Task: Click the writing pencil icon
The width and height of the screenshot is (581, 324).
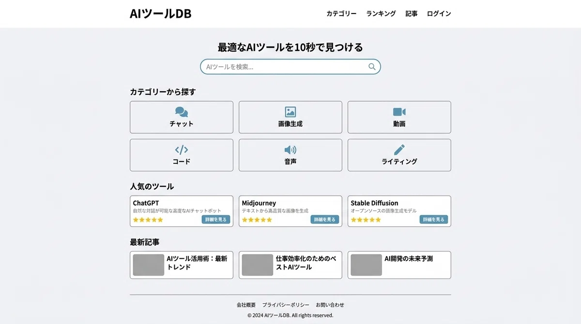Action: click(399, 150)
